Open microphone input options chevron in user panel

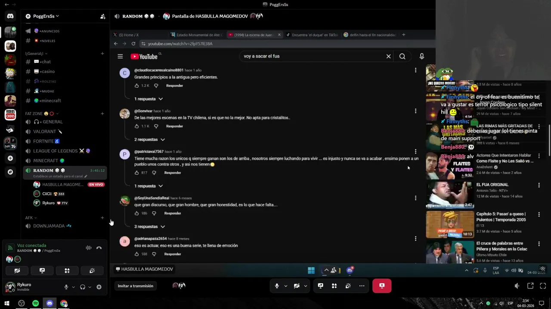tap(73, 287)
